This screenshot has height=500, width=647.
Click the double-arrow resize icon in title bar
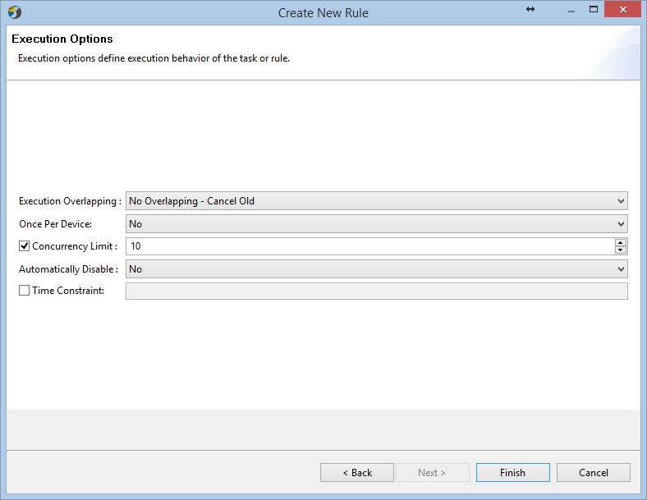530,9
